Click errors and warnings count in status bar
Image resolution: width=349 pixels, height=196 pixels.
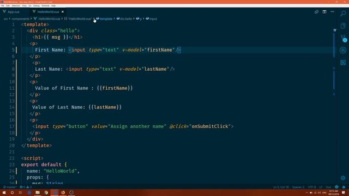pyautogui.click(x=26, y=187)
